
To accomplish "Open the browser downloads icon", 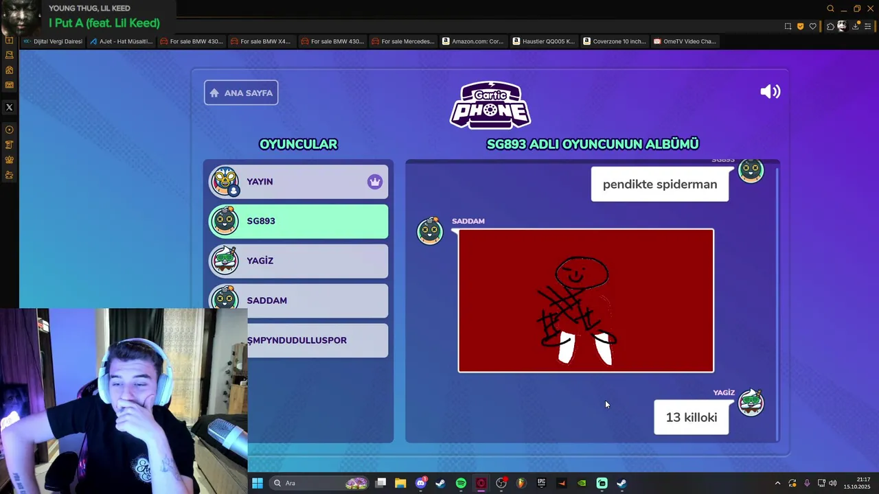I will pyautogui.click(x=856, y=26).
